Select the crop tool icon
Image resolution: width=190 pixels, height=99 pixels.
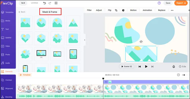(116, 10)
